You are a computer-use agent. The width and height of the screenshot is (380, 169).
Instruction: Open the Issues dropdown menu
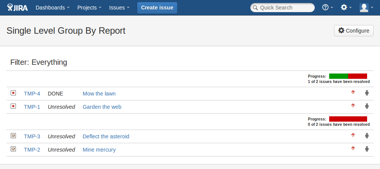coord(119,8)
